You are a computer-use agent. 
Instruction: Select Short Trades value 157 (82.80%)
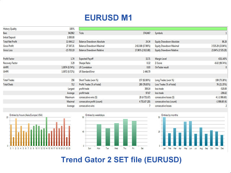point(145,80)
